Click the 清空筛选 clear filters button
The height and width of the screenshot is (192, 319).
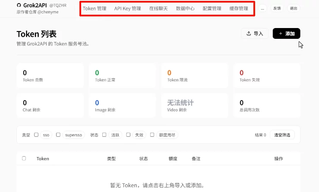point(282,135)
